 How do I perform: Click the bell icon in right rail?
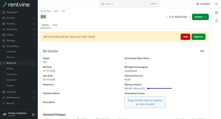[x=216, y=21]
